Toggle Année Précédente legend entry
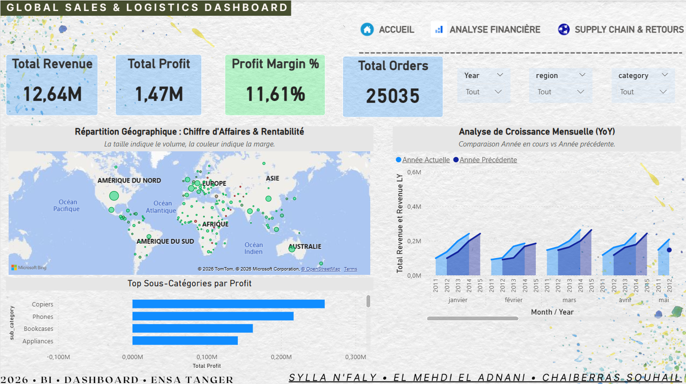 (x=488, y=160)
